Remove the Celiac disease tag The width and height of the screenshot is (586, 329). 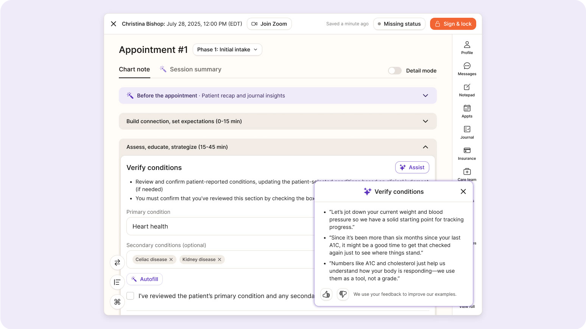pos(171,259)
